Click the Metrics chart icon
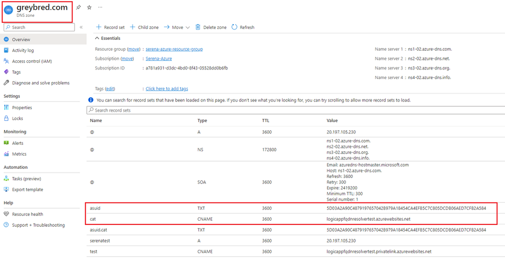505x263 pixels. (6, 154)
